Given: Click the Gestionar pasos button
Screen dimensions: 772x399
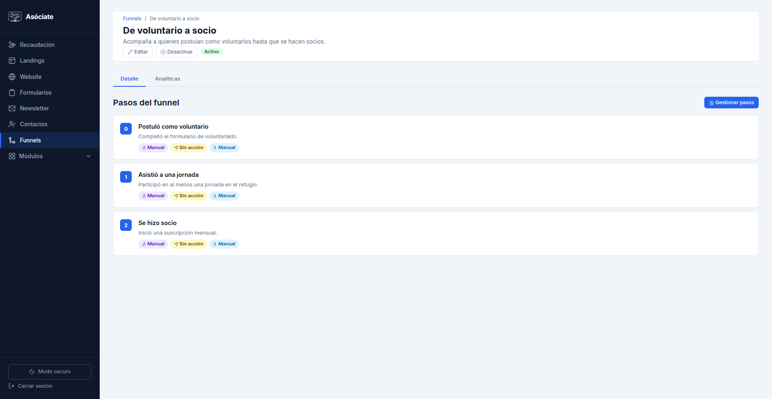Looking at the screenshot, I should (x=731, y=103).
